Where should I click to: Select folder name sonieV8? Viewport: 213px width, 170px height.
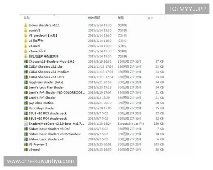[x=34, y=30]
